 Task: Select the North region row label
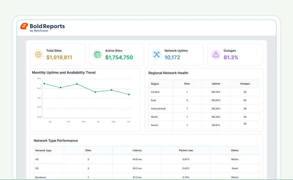[x=154, y=117]
